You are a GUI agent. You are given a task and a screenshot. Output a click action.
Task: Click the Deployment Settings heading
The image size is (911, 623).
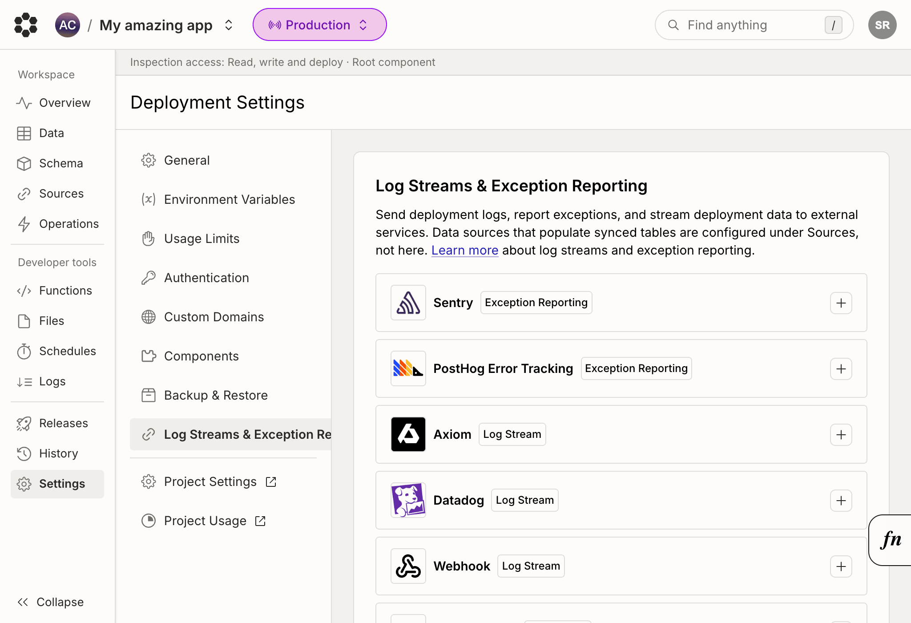218,102
